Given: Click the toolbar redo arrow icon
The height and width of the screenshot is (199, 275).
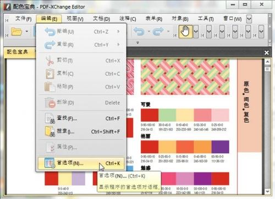Looking at the screenshot, I should coord(158,31).
